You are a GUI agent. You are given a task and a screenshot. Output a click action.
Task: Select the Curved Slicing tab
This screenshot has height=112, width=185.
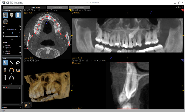pyautogui.click(x=35, y=7)
